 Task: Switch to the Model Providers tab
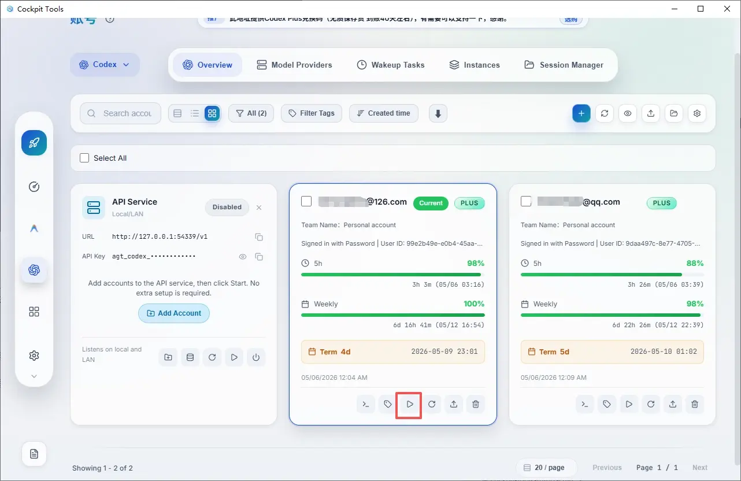(294, 65)
